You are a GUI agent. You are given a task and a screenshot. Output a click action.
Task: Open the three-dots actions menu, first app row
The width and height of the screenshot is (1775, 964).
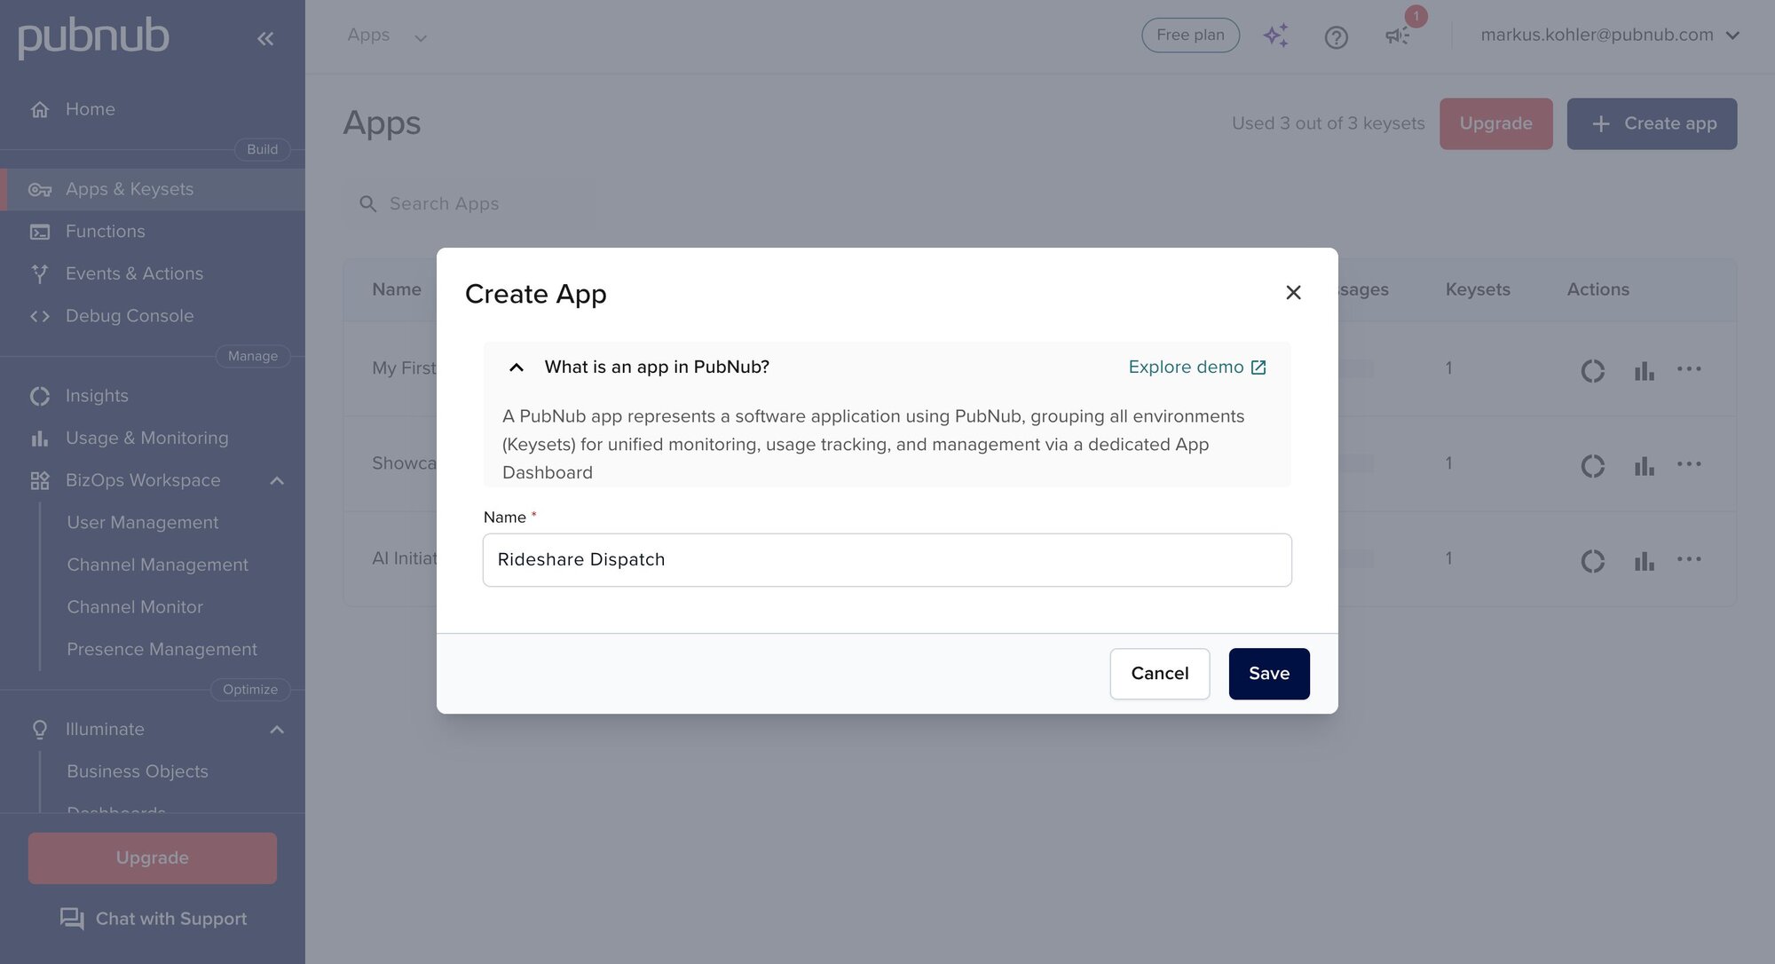tap(1689, 369)
